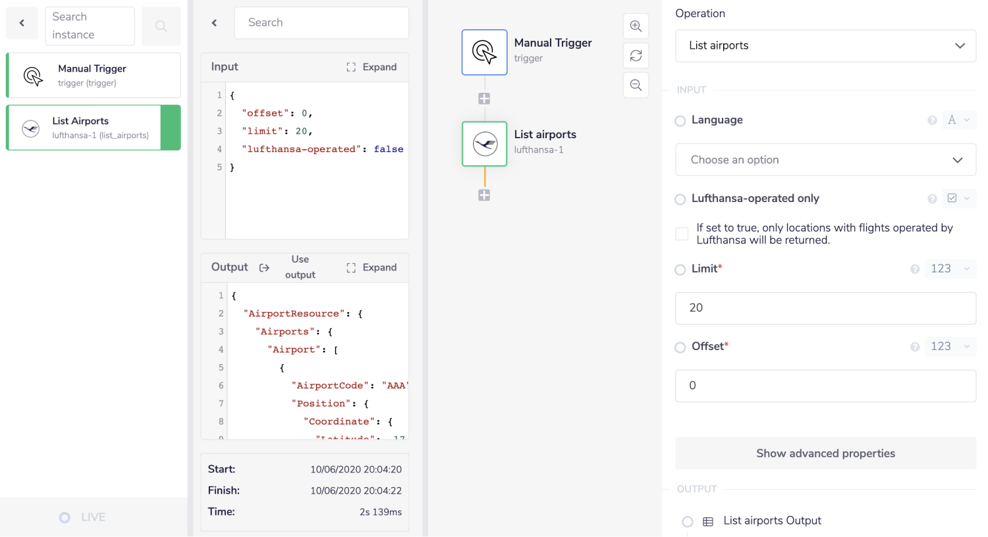Click the search magnifier button for instances
The width and height of the screenshot is (988, 537).
[161, 26]
